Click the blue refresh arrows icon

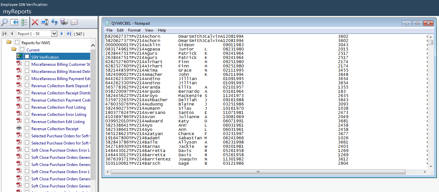click(x=55, y=22)
